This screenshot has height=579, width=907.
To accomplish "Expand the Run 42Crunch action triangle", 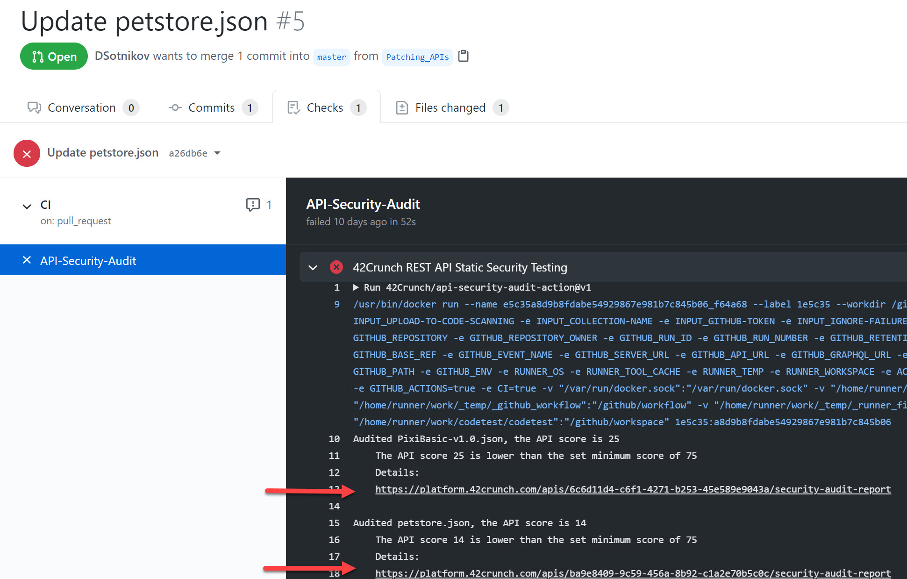I will (x=356, y=287).
